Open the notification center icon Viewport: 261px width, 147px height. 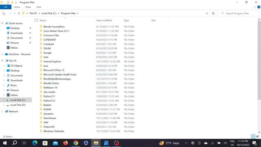(254, 143)
